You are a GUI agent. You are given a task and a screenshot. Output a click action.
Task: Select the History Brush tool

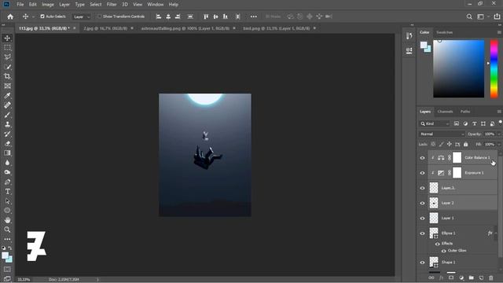7,134
